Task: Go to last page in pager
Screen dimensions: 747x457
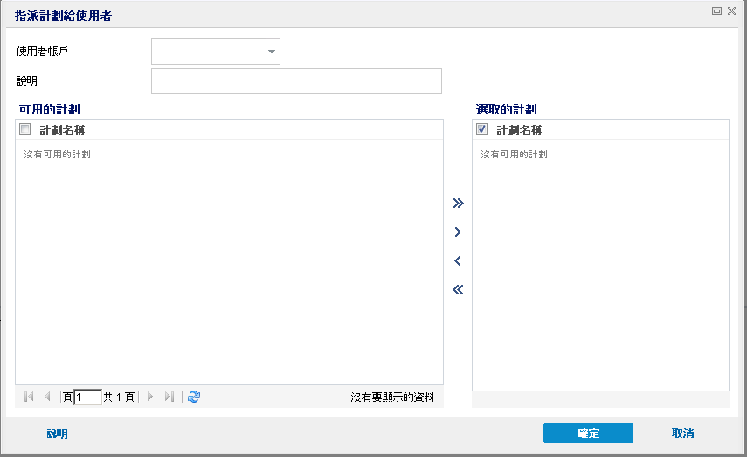Action: [x=169, y=397]
